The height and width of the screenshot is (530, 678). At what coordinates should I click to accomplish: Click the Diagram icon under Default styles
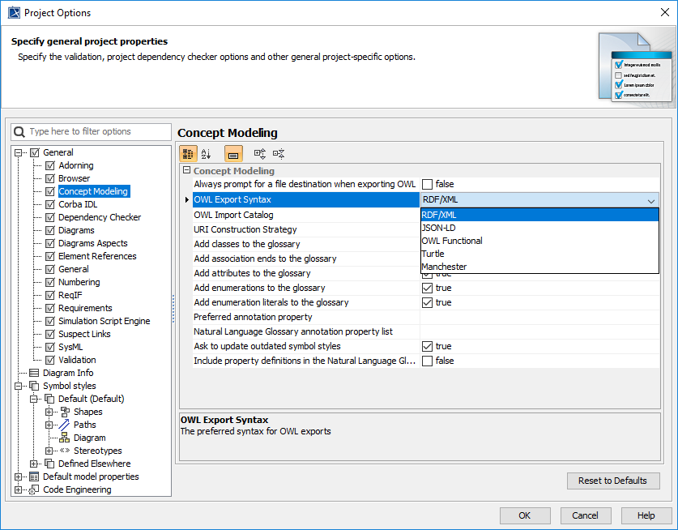(x=65, y=438)
